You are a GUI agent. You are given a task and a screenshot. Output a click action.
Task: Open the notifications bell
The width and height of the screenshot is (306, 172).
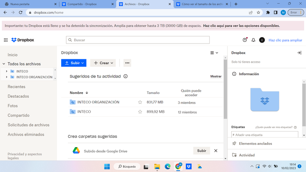point(253,40)
